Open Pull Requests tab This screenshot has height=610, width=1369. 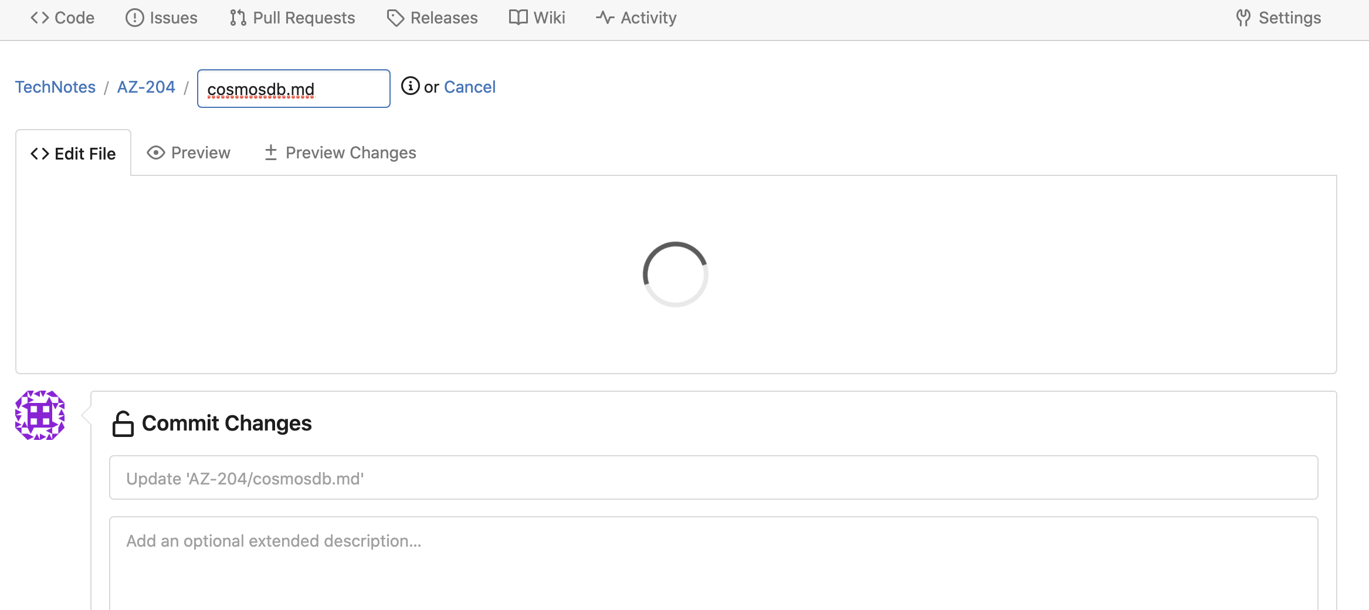point(292,18)
